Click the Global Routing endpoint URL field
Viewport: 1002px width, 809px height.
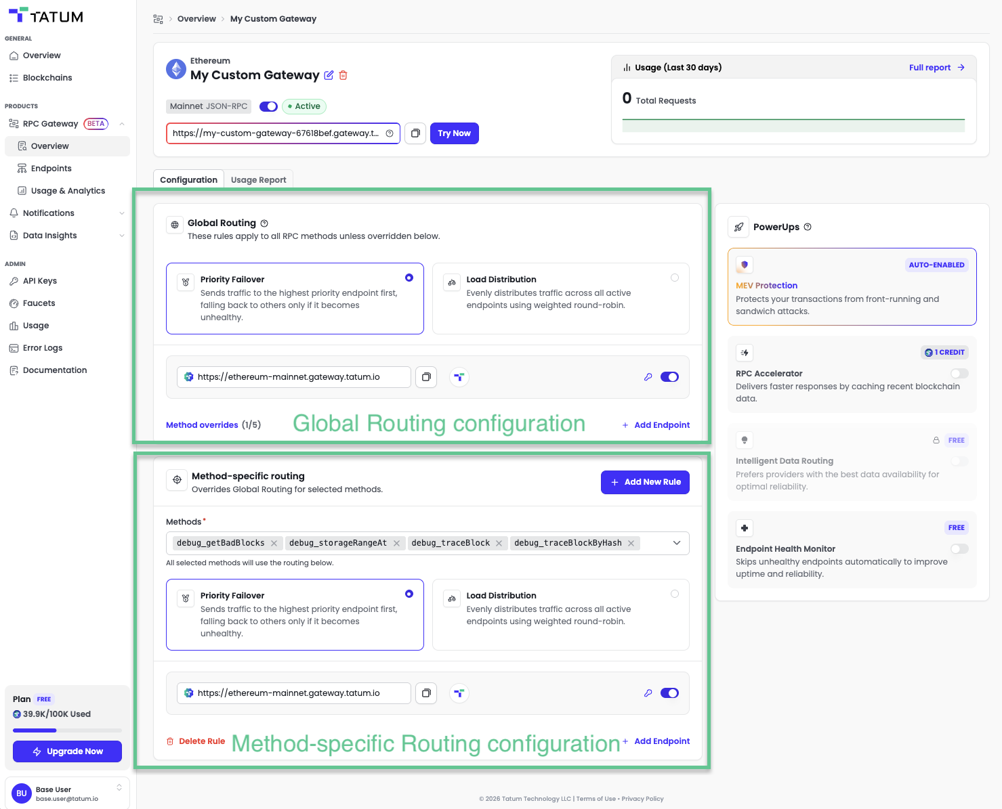pyautogui.click(x=294, y=377)
